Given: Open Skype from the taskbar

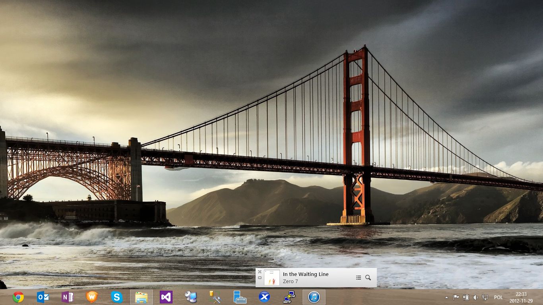Looking at the screenshot, I should [117, 297].
